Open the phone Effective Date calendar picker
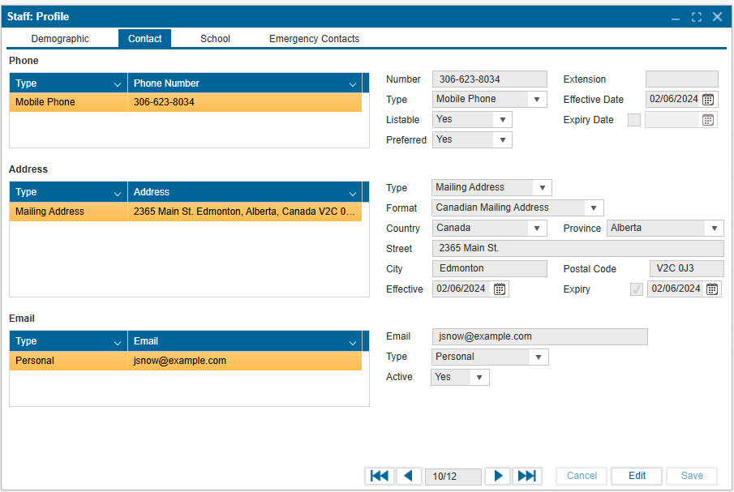Screen dimensions: 734x492 (x=708, y=100)
